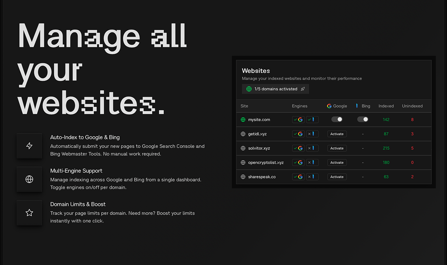This screenshot has height=265, width=447.
Task: Disable the Google toggle for mysite.com
Action: click(x=337, y=119)
